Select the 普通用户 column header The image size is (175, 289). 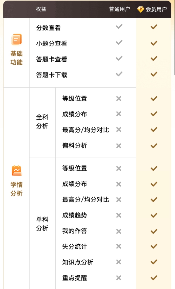tap(119, 9)
